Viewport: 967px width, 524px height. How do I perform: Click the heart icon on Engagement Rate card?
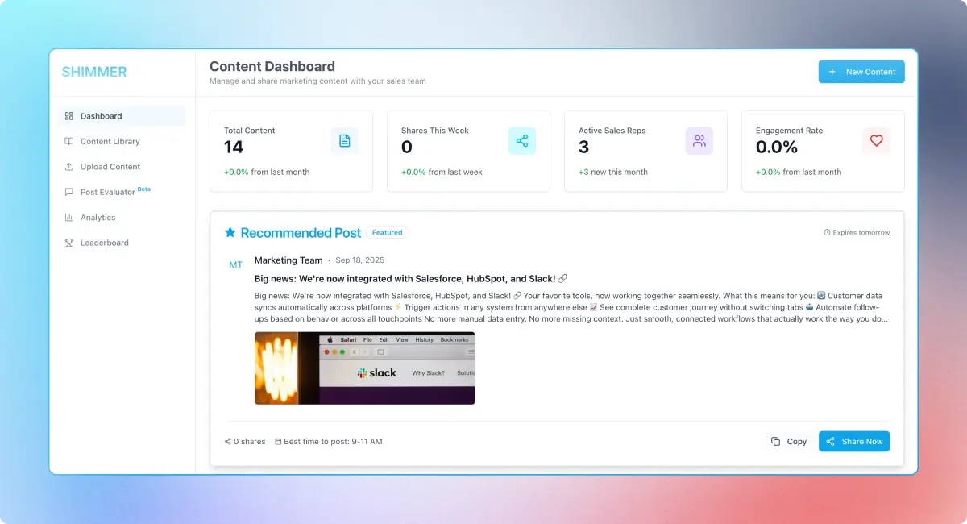click(876, 140)
